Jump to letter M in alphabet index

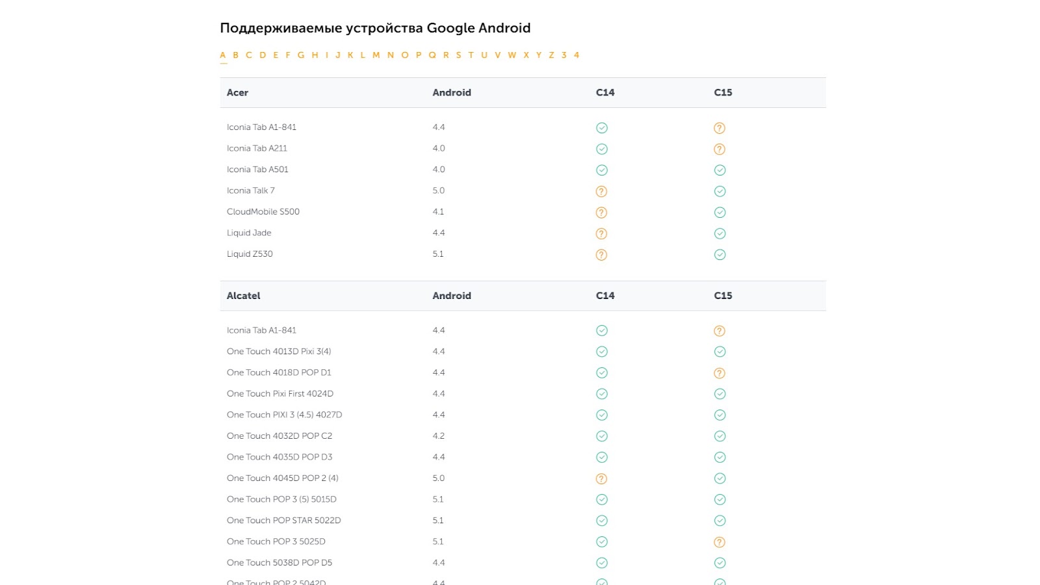click(376, 55)
